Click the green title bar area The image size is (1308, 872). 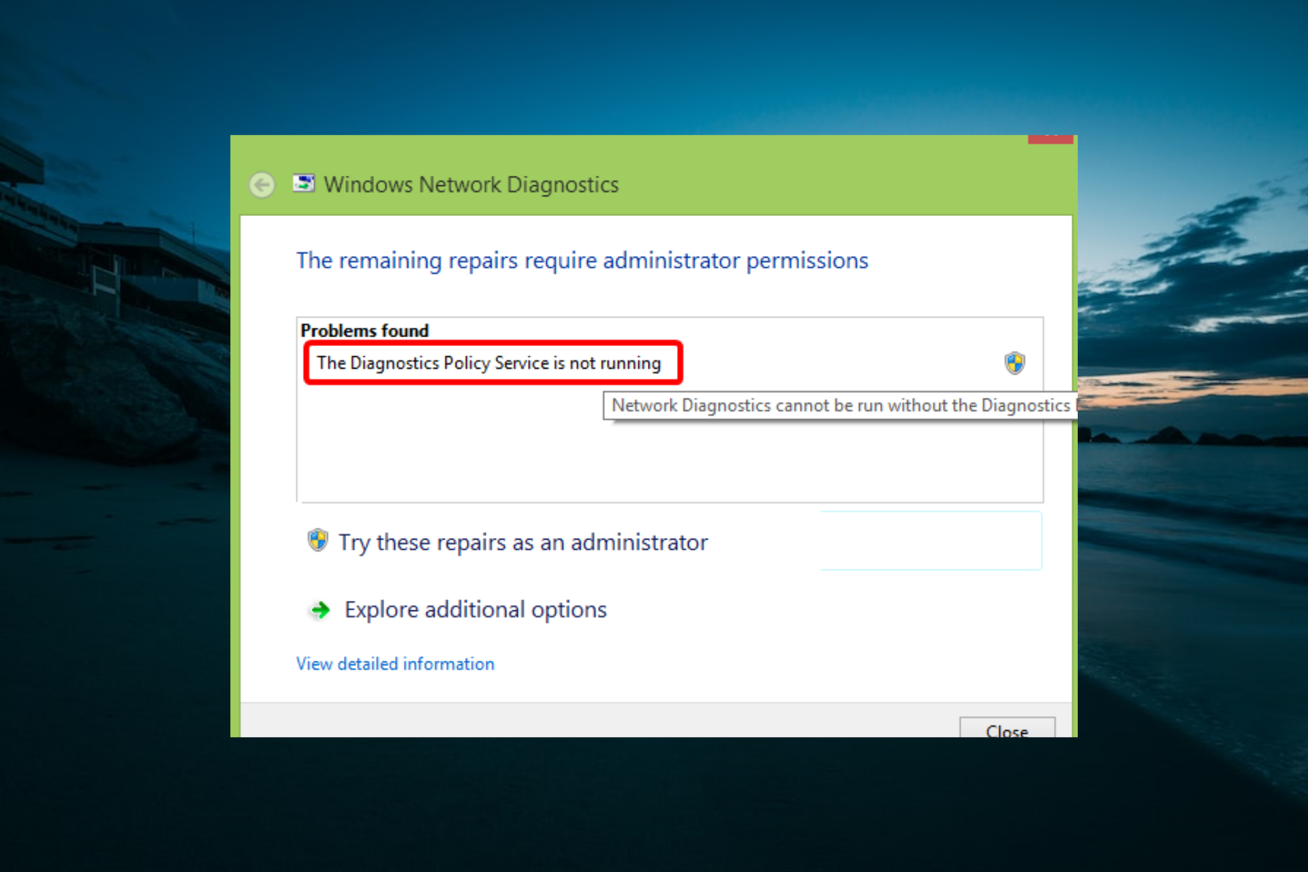coord(817,177)
